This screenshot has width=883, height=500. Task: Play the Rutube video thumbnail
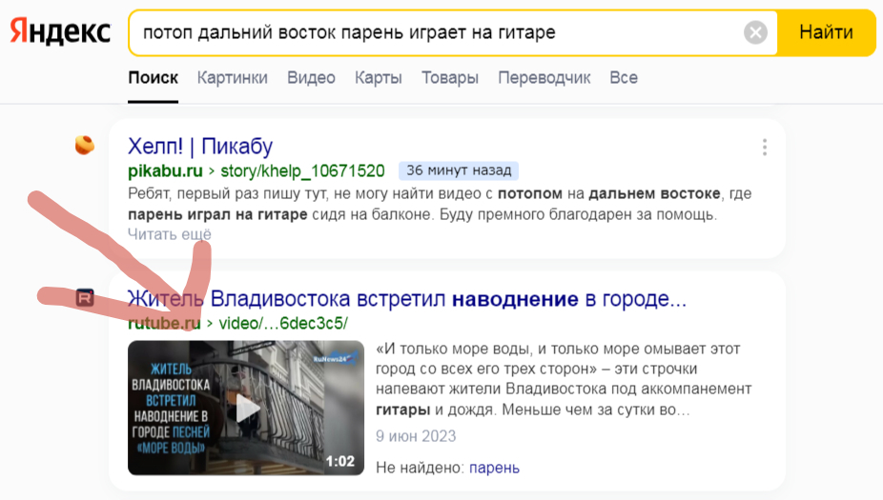click(x=246, y=408)
